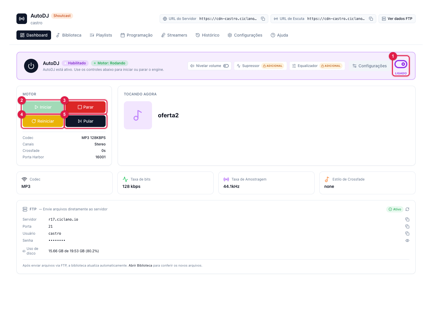Image resolution: width=432 pixels, height=309 pixels.
Task: Reveal the FTP Senha password
Action: [x=407, y=241]
